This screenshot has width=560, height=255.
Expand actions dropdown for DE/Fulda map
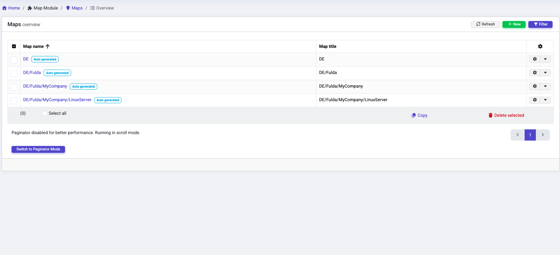[x=545, y=73]
